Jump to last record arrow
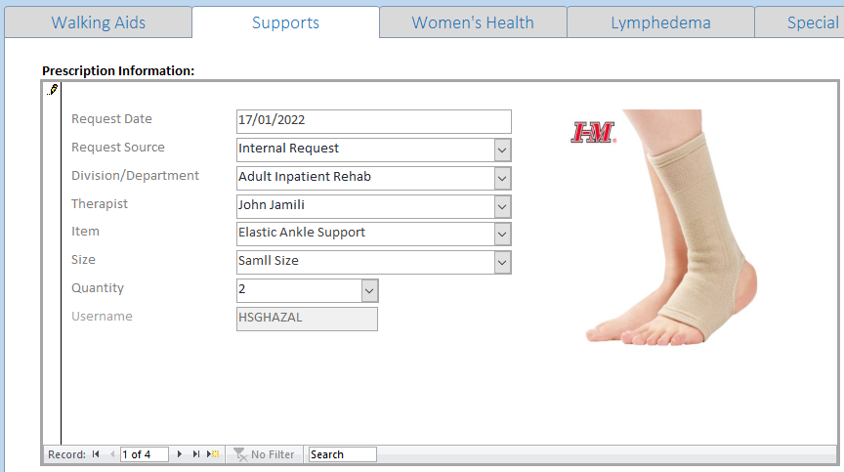 pyautogui.click(x=196, y=454)
